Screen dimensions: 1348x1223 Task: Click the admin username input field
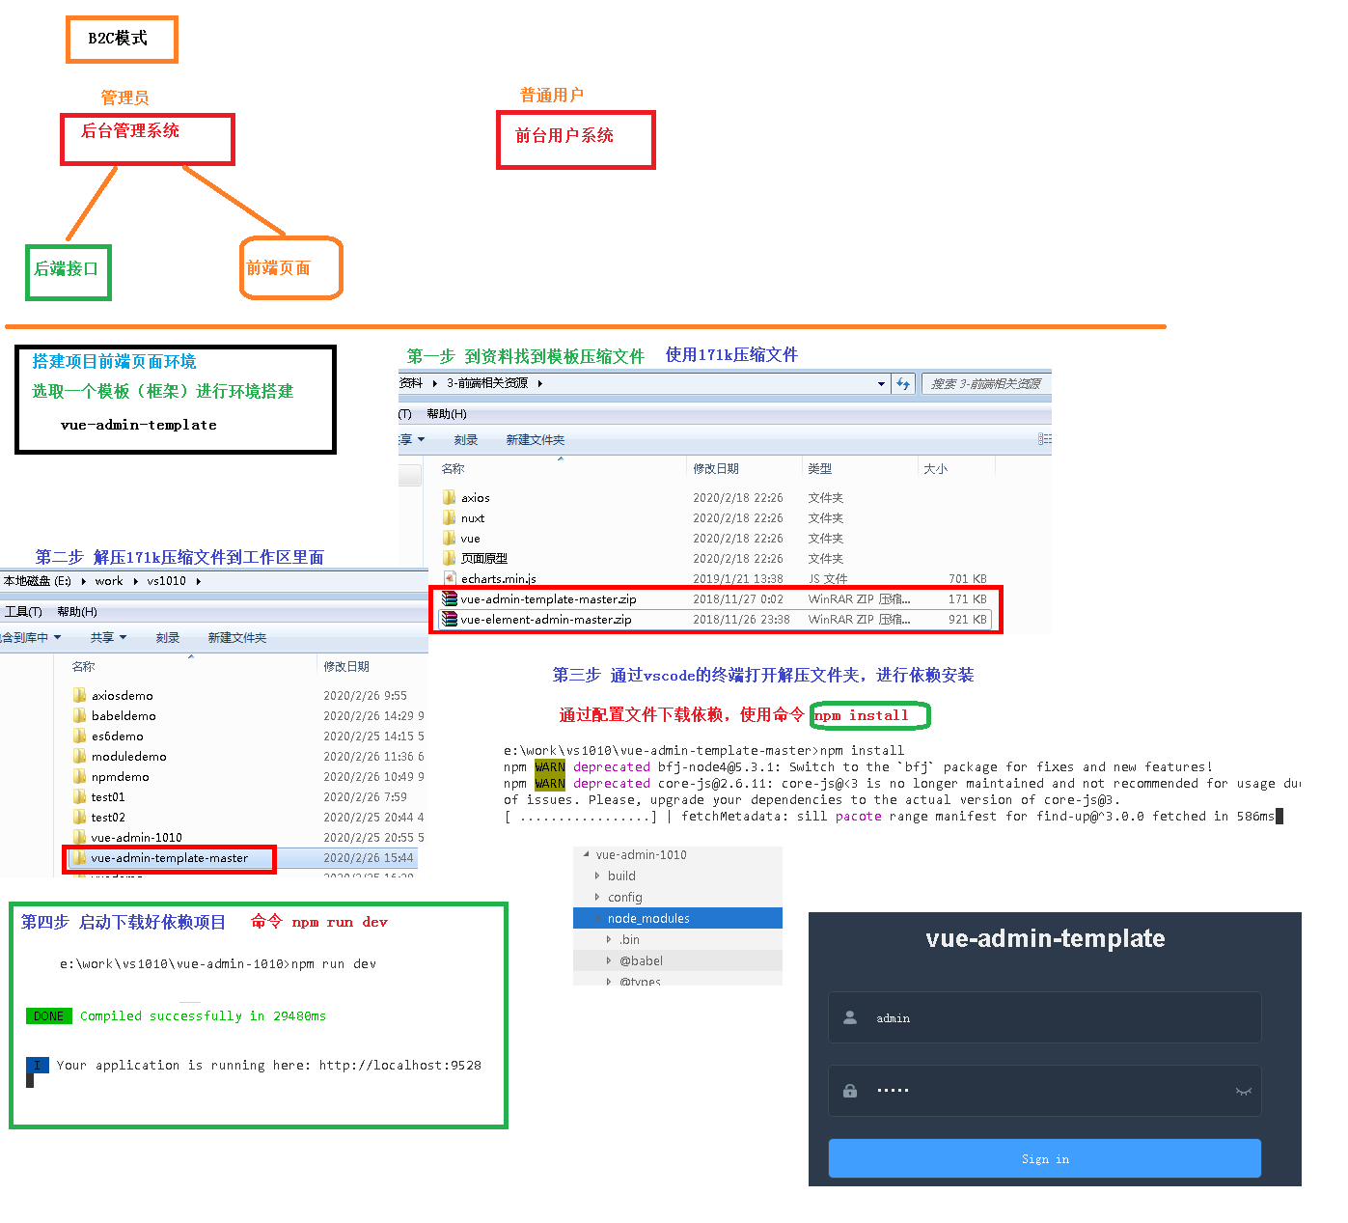click(x=1045, y=1017)
